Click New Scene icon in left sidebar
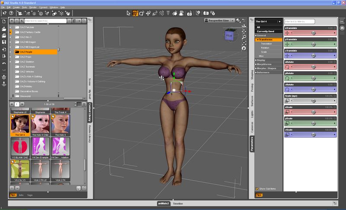This screenshot has width=346, height=210. click(x=4, y=21)
